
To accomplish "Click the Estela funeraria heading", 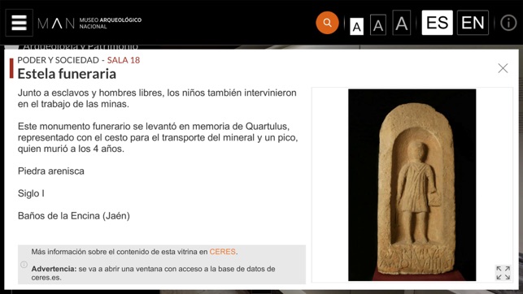I will coord(67,74).
